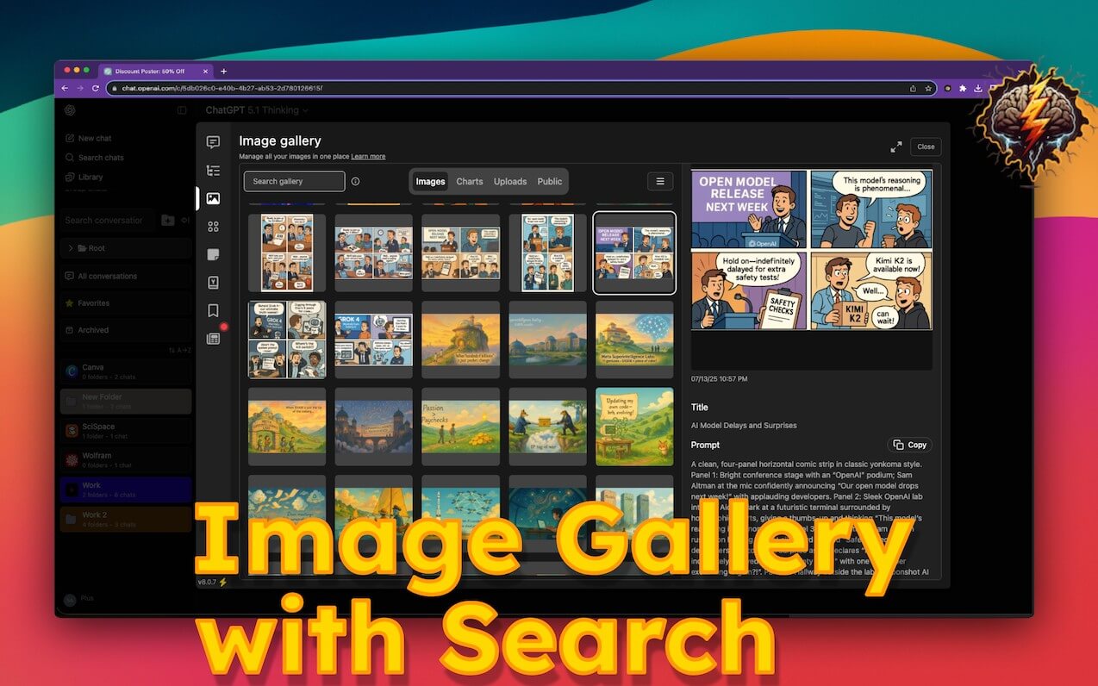Open the Canva folder
The width and height of the screenshot is (1098, 686).
[x=126, y=371]
